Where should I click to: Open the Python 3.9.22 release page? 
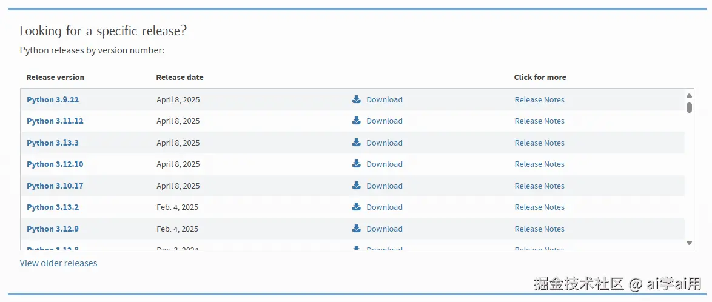tap(53, 100)
